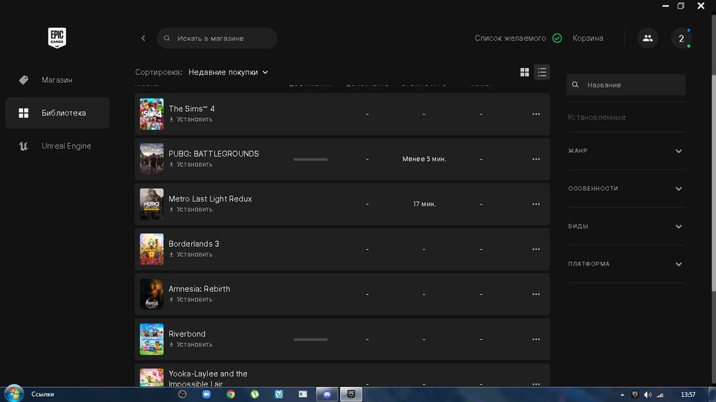716x402 pixels.
Task: Click The Sims 4 title text
Action: (x=192, y=109)
